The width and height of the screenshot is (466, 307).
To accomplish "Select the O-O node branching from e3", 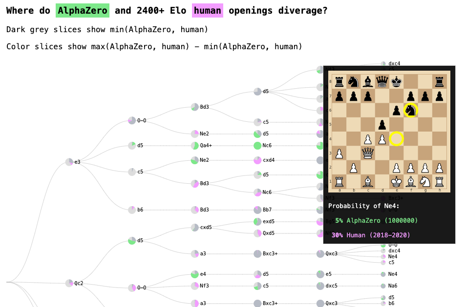I will [x=132, y=120].
